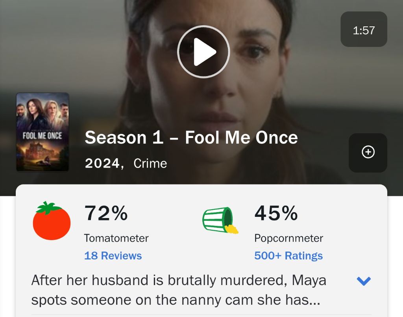The width and height of the screenshot is (403, 317).
Task: Open the 500+ Ratings link
Action: pos(288,255)
